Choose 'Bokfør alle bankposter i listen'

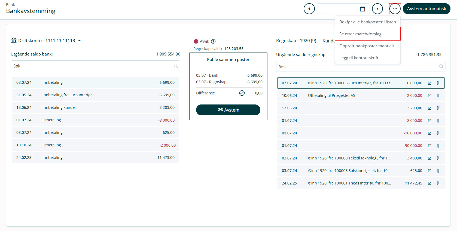point(367,22)
